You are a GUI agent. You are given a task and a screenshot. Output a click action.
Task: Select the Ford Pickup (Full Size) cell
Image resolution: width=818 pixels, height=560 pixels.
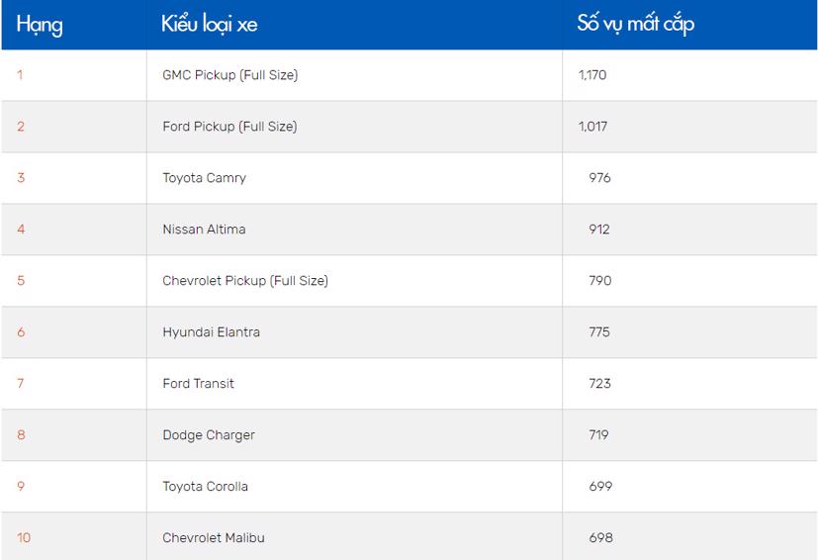pyautogui.click(x=229, y=127)
